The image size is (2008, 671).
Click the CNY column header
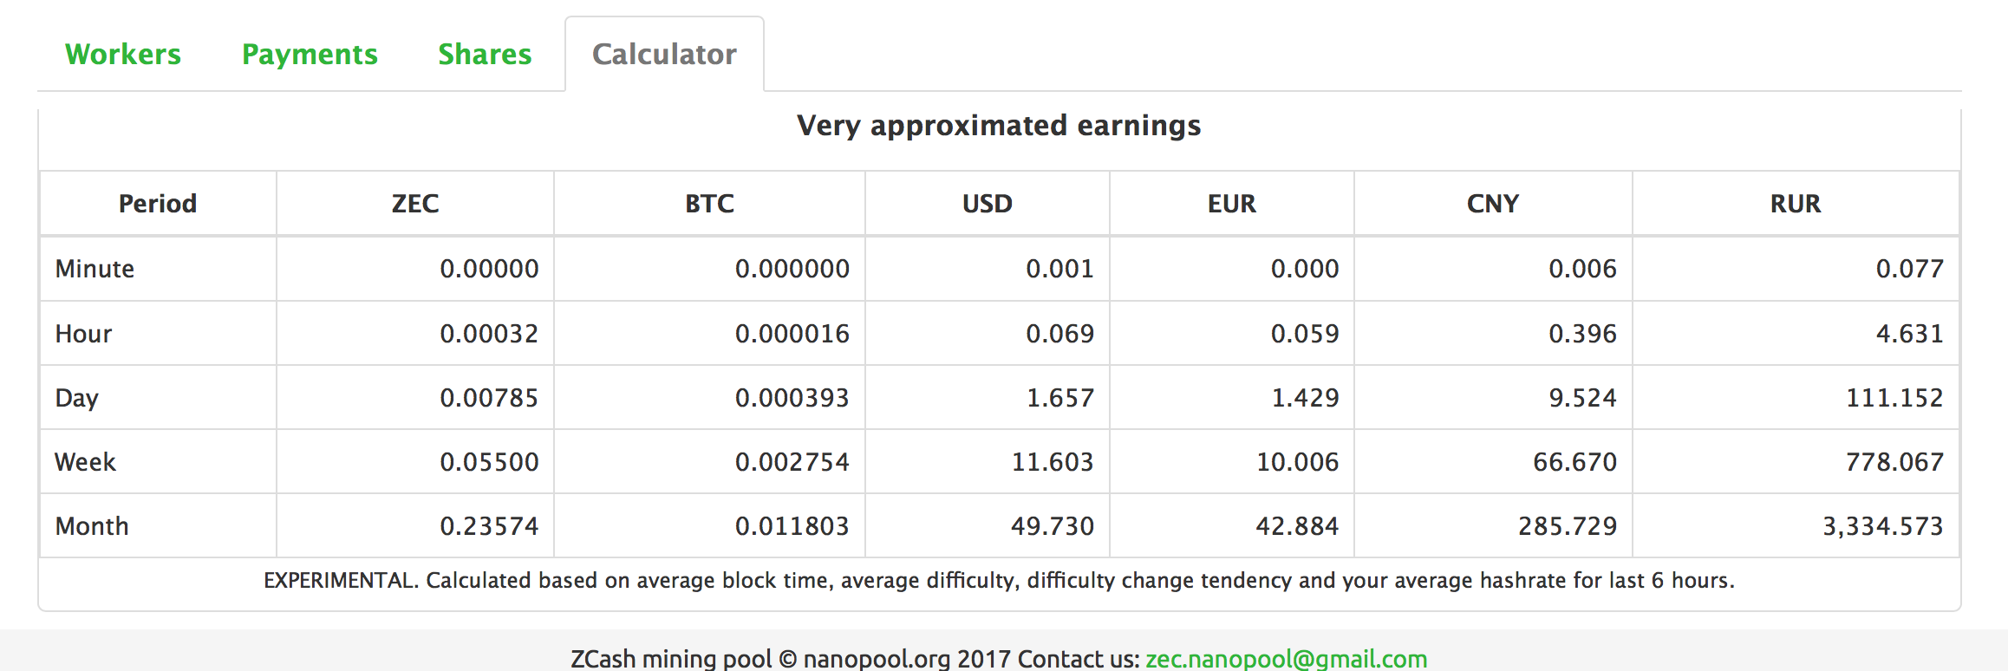(x=1492, y=204)
